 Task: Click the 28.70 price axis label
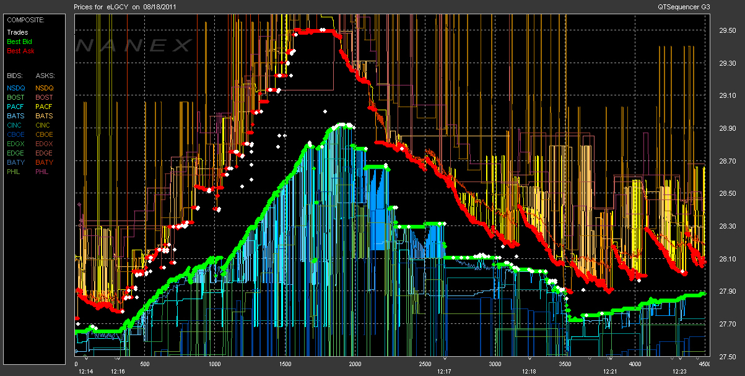click(x=726, y=161)
